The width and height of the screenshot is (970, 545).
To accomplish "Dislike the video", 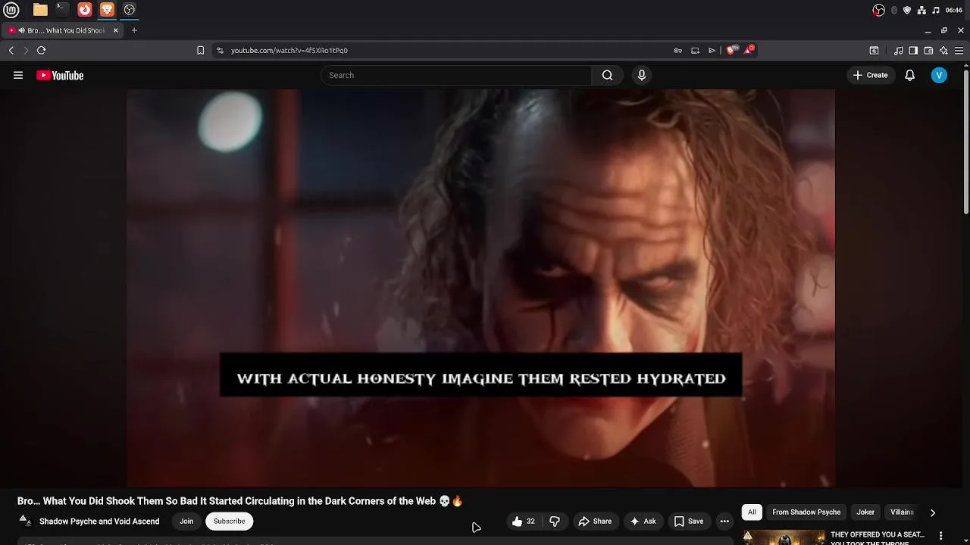I will [x=555, y=521].
